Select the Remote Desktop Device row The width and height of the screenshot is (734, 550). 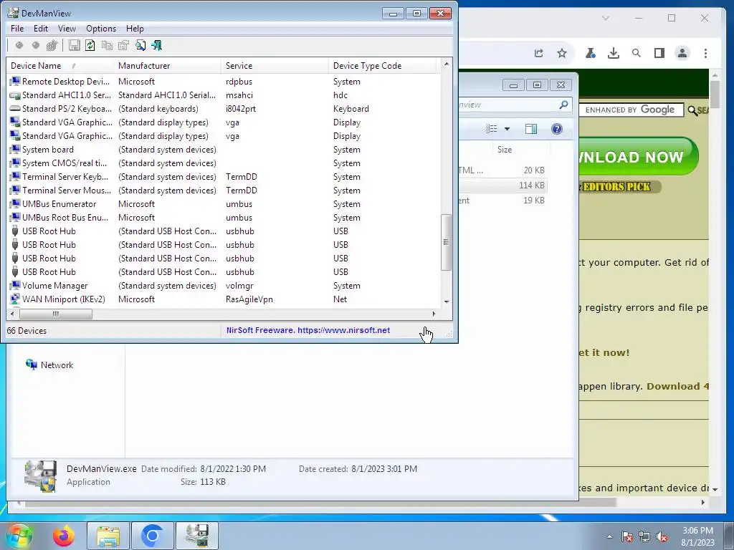[x=224, y=82]
